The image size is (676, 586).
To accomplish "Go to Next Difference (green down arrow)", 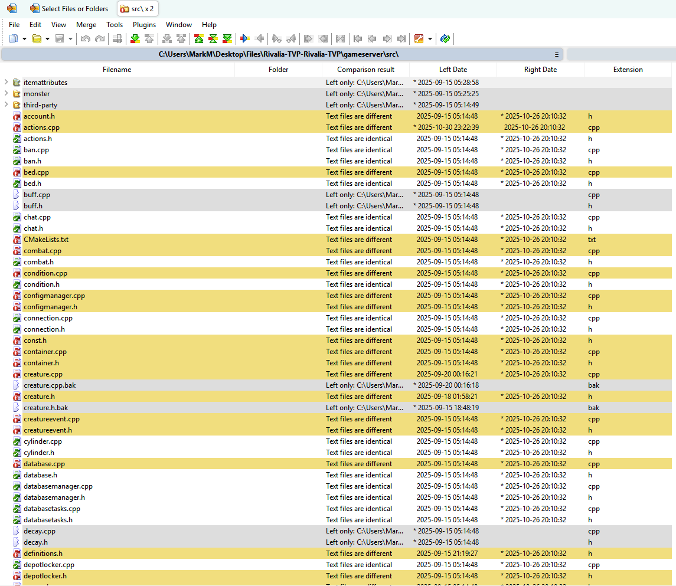I will point(135,39).
